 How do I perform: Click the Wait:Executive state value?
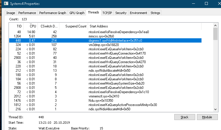click(x=49, y=128)
